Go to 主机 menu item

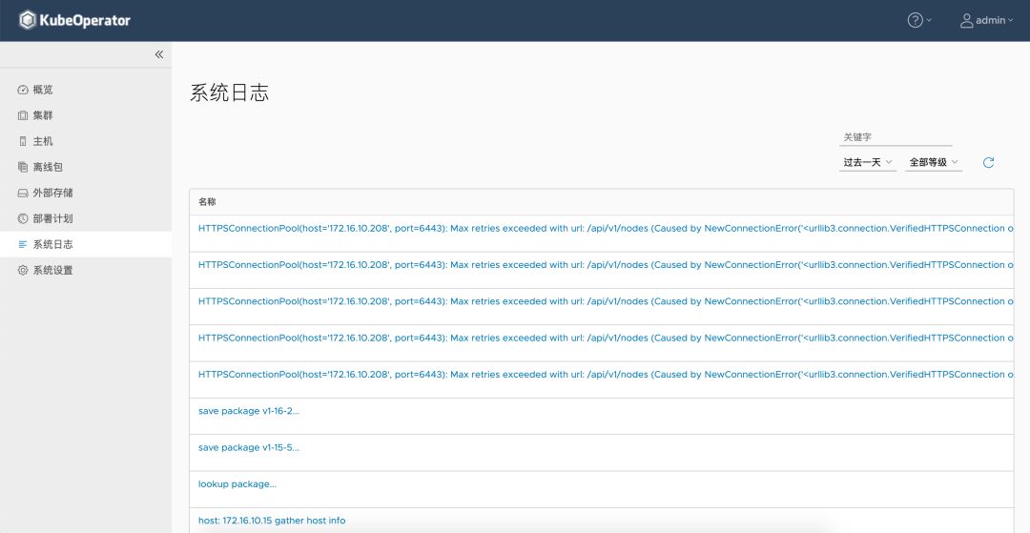(86, 141)
